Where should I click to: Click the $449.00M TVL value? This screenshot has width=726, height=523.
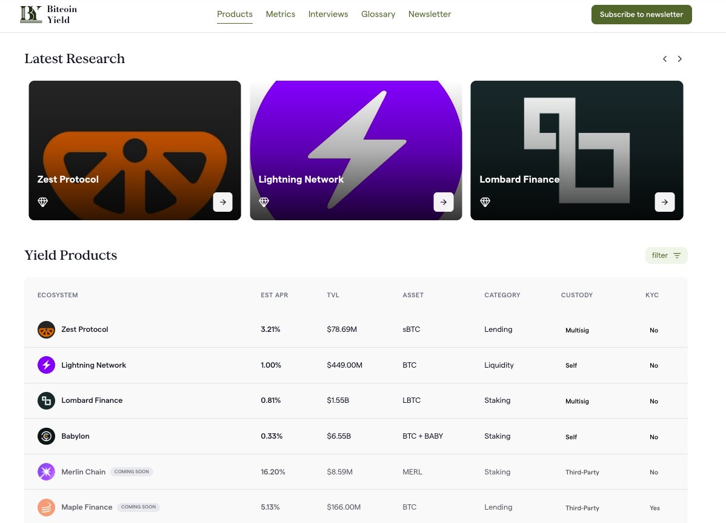[x=344, y=365]
